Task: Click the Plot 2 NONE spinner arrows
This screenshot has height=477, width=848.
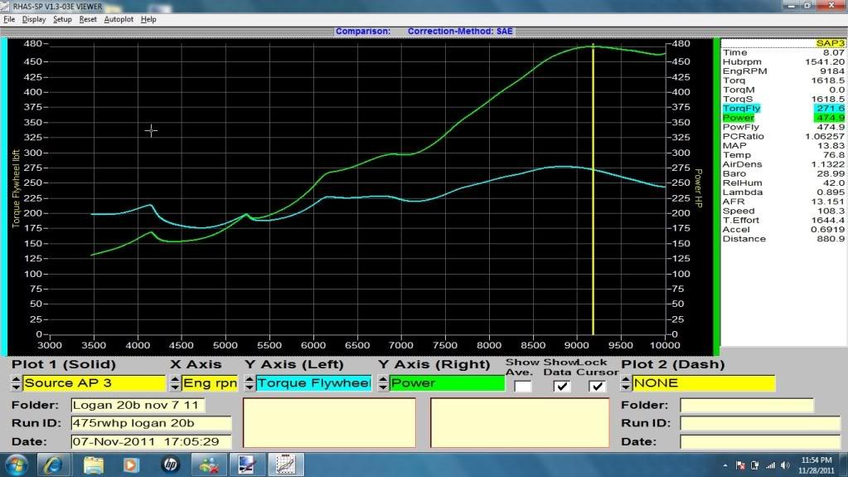Action: 626,383
